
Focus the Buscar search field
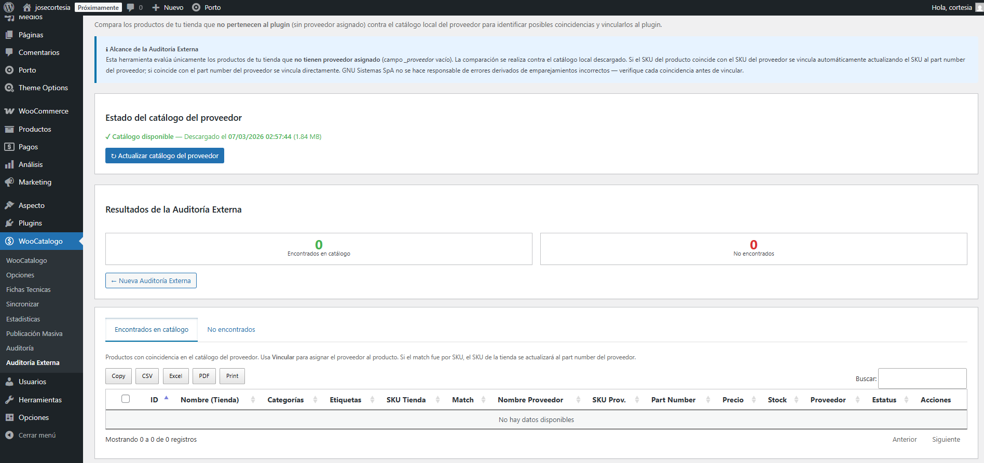click(922, 378)
